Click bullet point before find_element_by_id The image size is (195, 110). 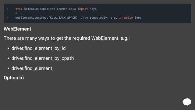point(8,48)
